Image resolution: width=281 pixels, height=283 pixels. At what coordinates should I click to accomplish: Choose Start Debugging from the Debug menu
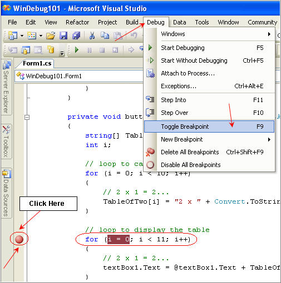click(x=209, y=48)
